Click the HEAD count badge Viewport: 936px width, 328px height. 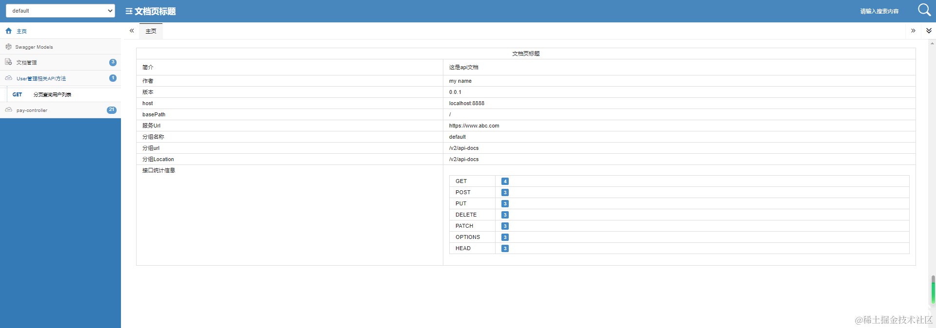click(505, 248)
